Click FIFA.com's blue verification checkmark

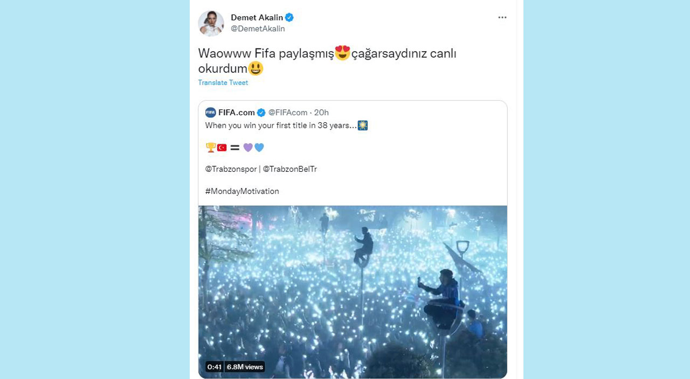[261, 113]
